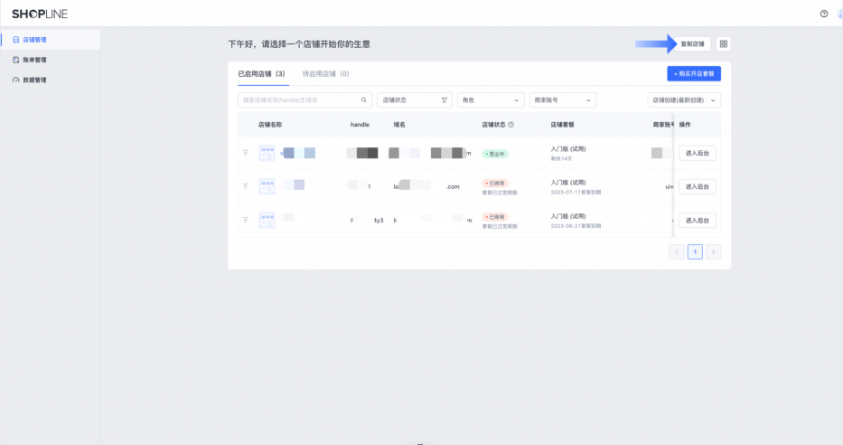Switch to 待启用店铺 tab
The width and height of the screenshot is (843, 445).
(325, 73)
